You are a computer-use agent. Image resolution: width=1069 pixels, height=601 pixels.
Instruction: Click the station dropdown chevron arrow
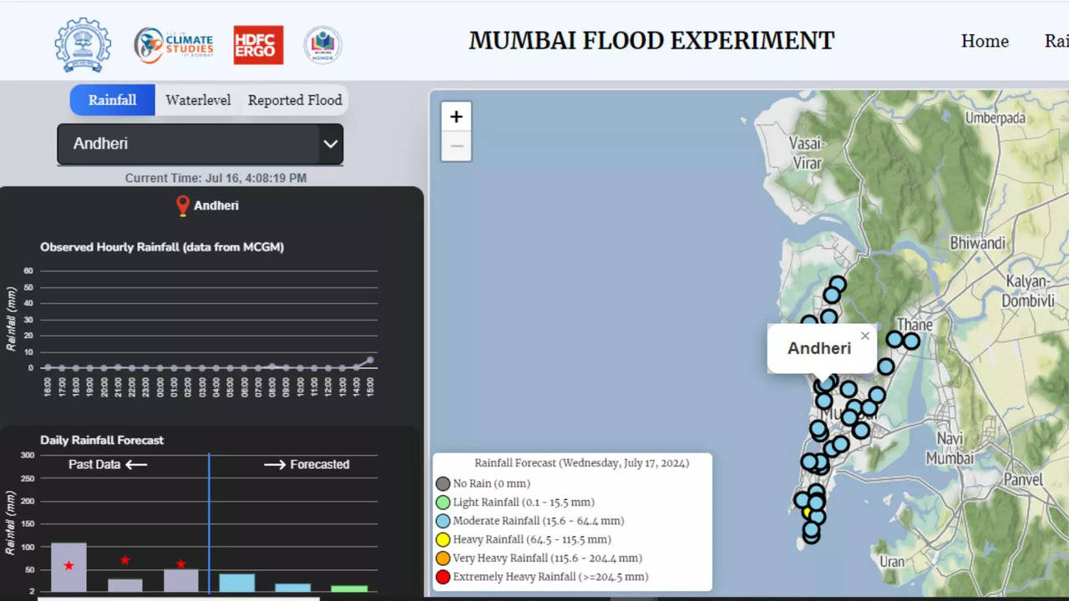coord(331,144)
